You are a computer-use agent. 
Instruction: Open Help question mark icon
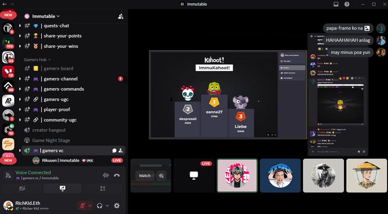[347, 4]
